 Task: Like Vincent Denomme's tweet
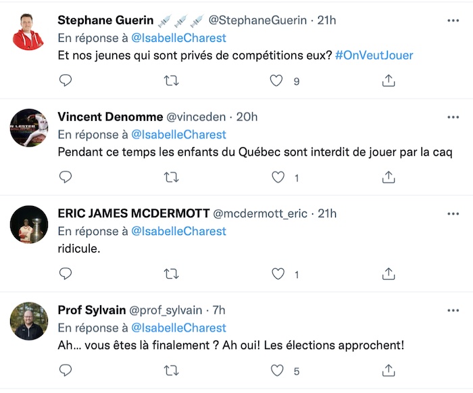(x=276, y=178)
